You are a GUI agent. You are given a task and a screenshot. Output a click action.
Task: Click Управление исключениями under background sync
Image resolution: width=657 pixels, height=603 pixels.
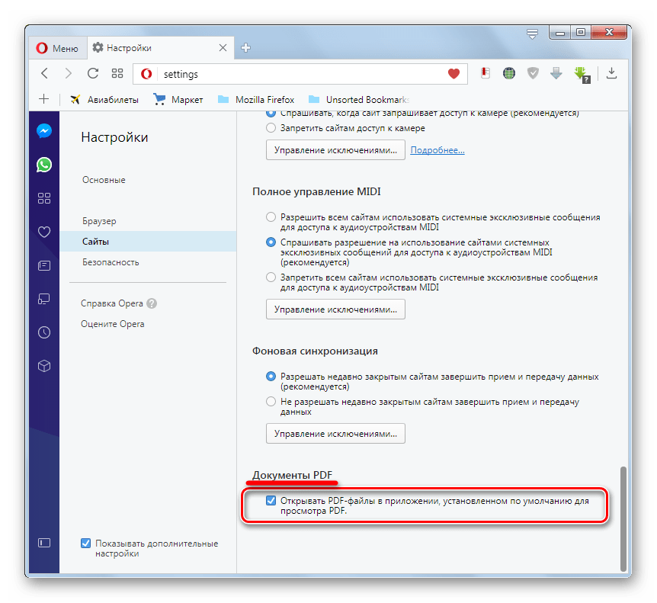pos(335,434)
